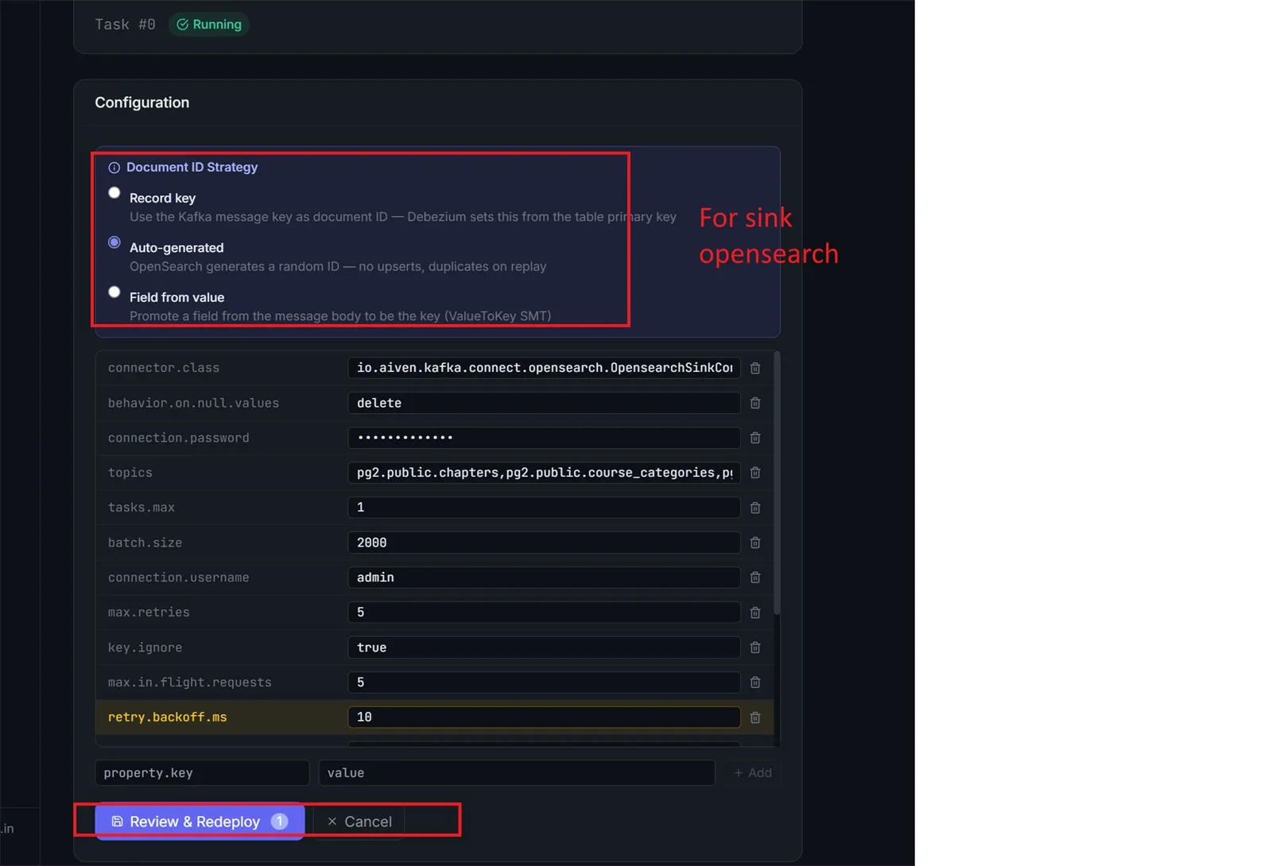Viewport: 1272px width, 866px height.
Task: Delete the batch.size row
Action: pos(755,543)
